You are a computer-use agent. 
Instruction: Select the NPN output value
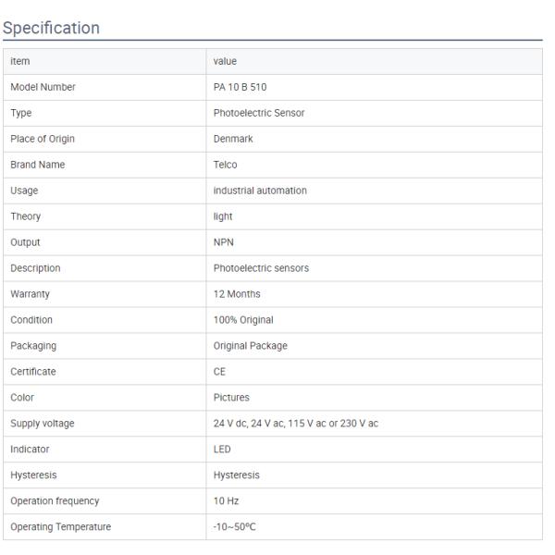click(224, 242)
